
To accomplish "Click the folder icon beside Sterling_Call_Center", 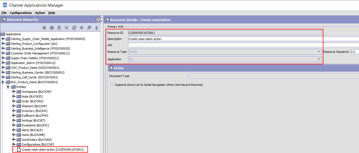I will (x=8, y=77).
